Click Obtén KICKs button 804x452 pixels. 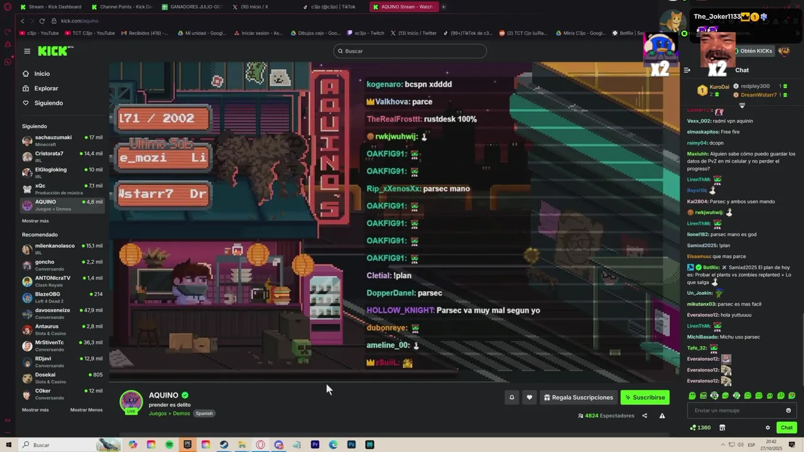pos(756,51)
